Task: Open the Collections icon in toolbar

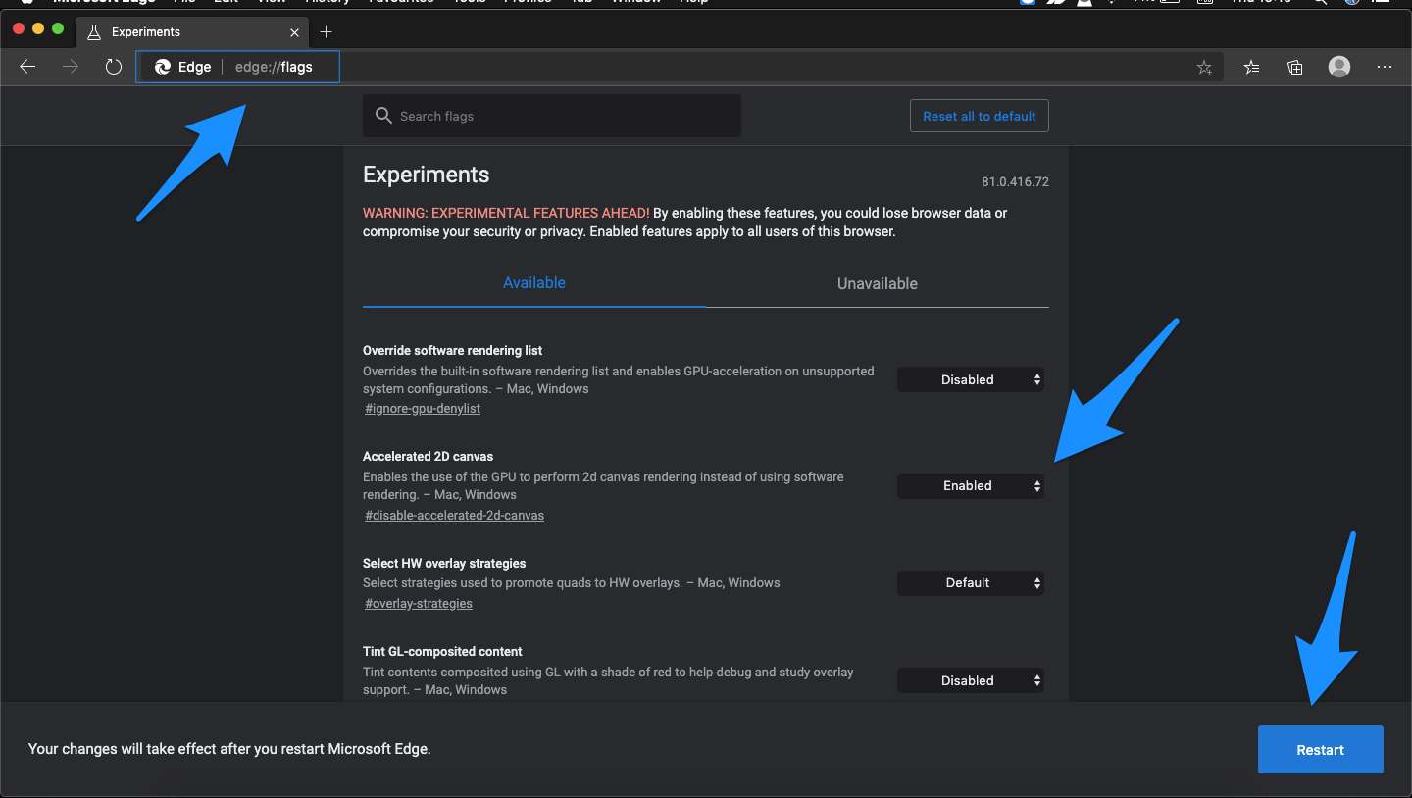Action: [1295, 67]
